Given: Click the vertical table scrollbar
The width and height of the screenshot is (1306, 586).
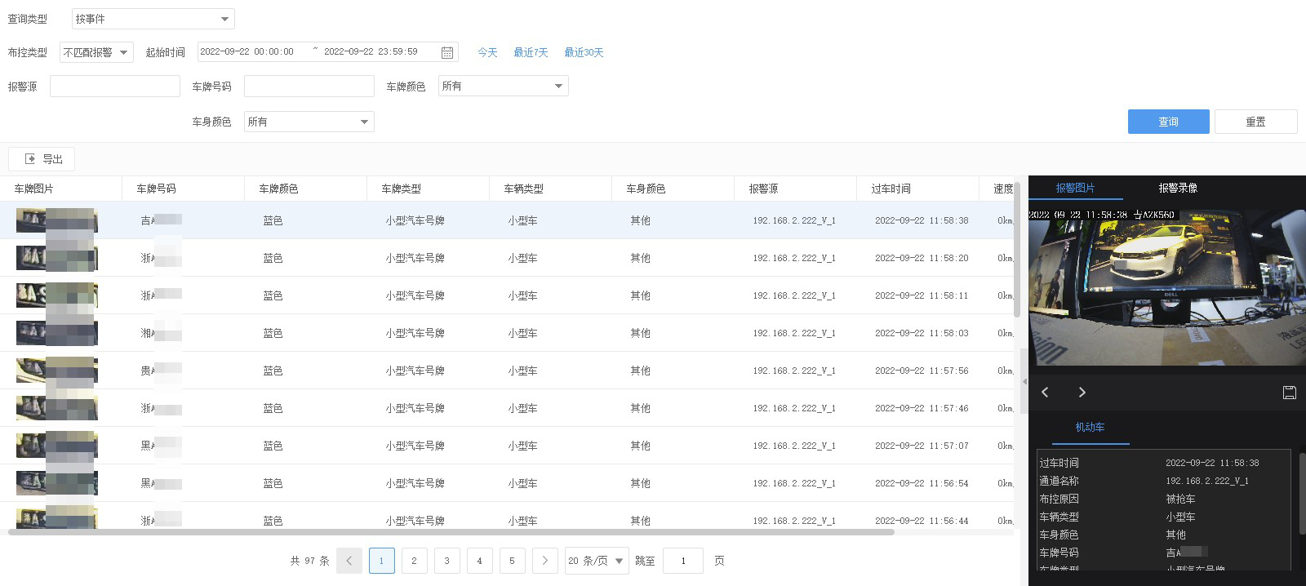Looking at the screenshot, I should coord(1017,250).
